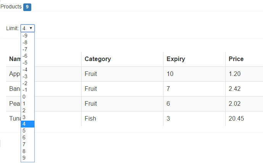Screen dimensions: 263x163
Task: Click expiry value 10 in first row
Action: tap(170, 74)
